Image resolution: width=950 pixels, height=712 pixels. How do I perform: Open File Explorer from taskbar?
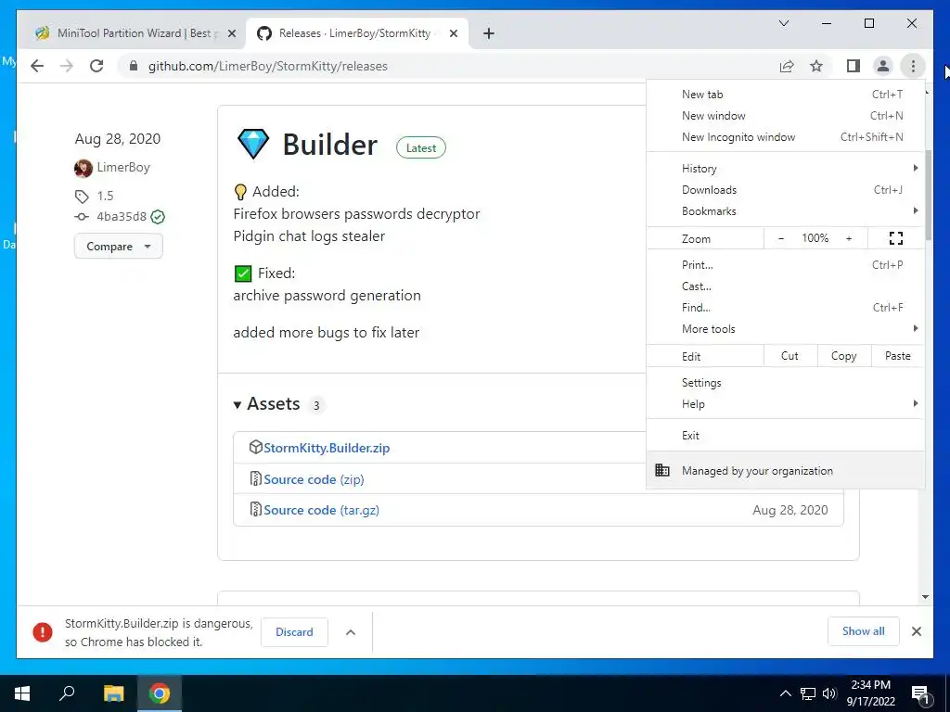pos(113,693)
